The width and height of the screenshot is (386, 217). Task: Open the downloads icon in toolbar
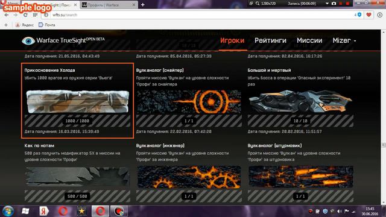[x=379, y=15]
